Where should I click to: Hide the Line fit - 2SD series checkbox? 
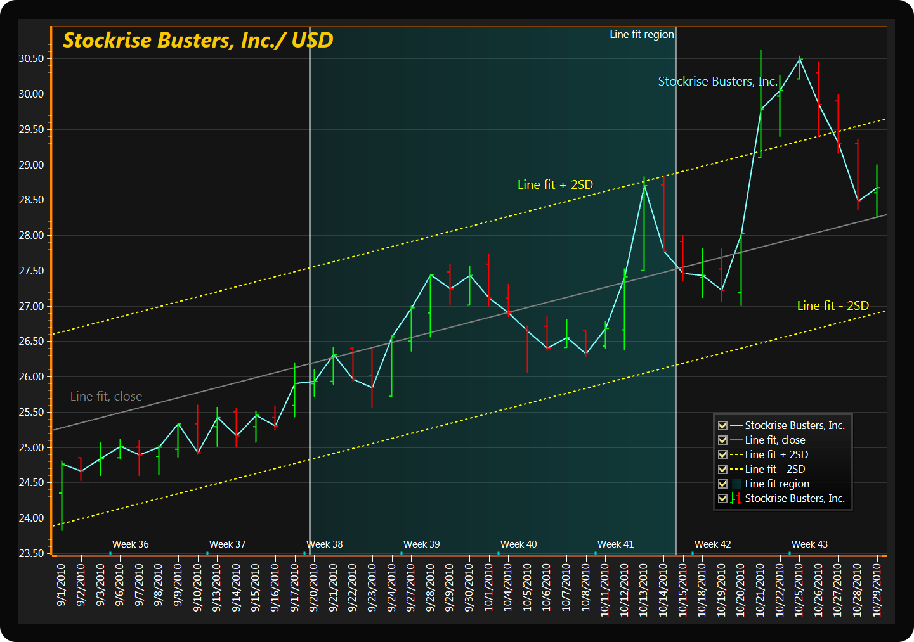pos(722,469)
